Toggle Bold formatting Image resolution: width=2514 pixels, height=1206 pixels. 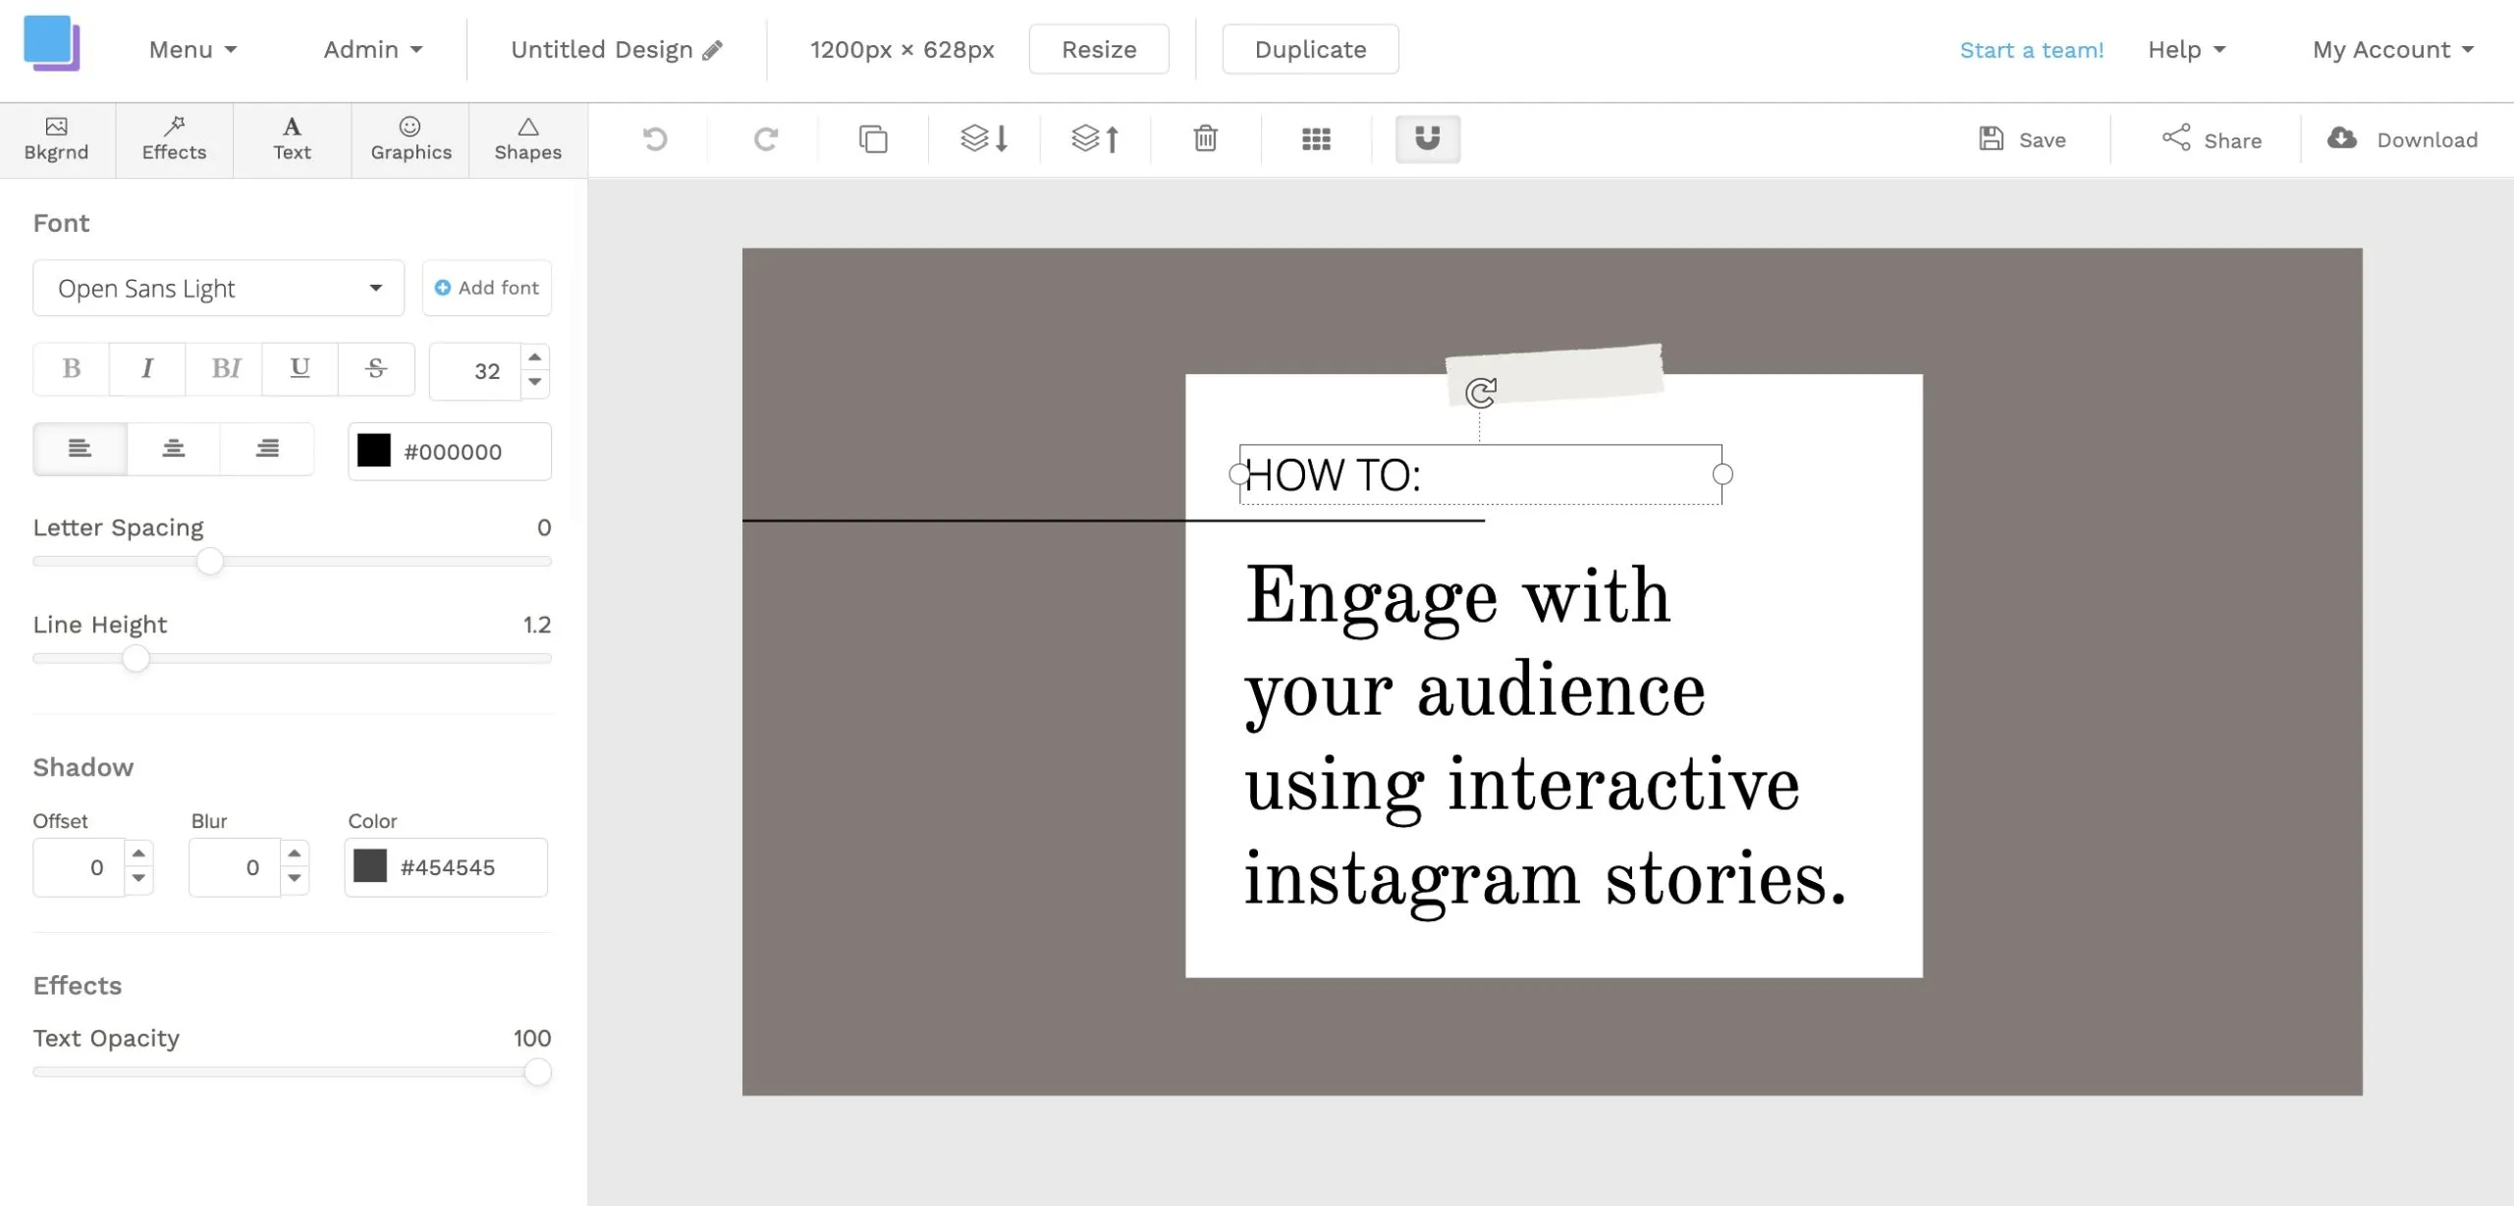coord(71,369)
